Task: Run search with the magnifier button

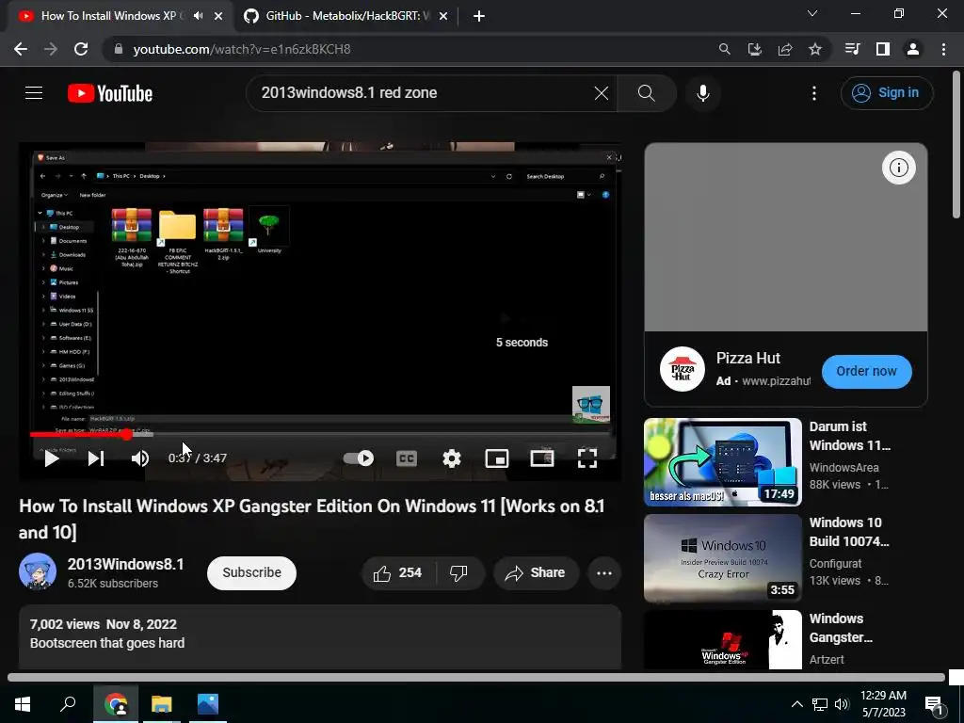Action: click(x=646, y=93)
